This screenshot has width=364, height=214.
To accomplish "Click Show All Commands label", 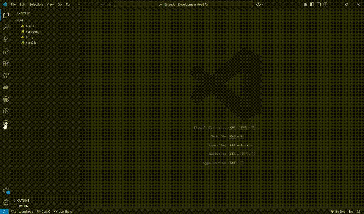I will click(x=210, y=128).
